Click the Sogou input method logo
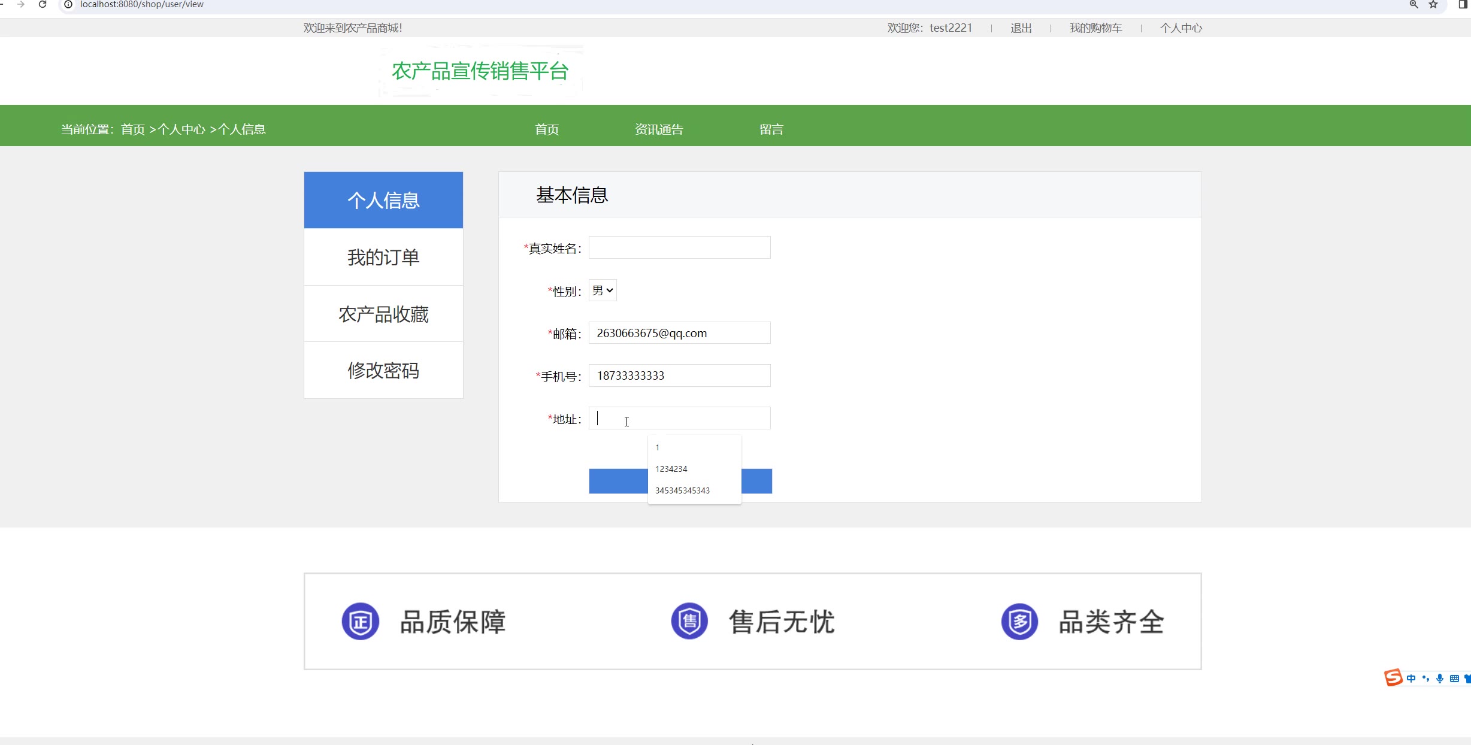 [1393, 678]
